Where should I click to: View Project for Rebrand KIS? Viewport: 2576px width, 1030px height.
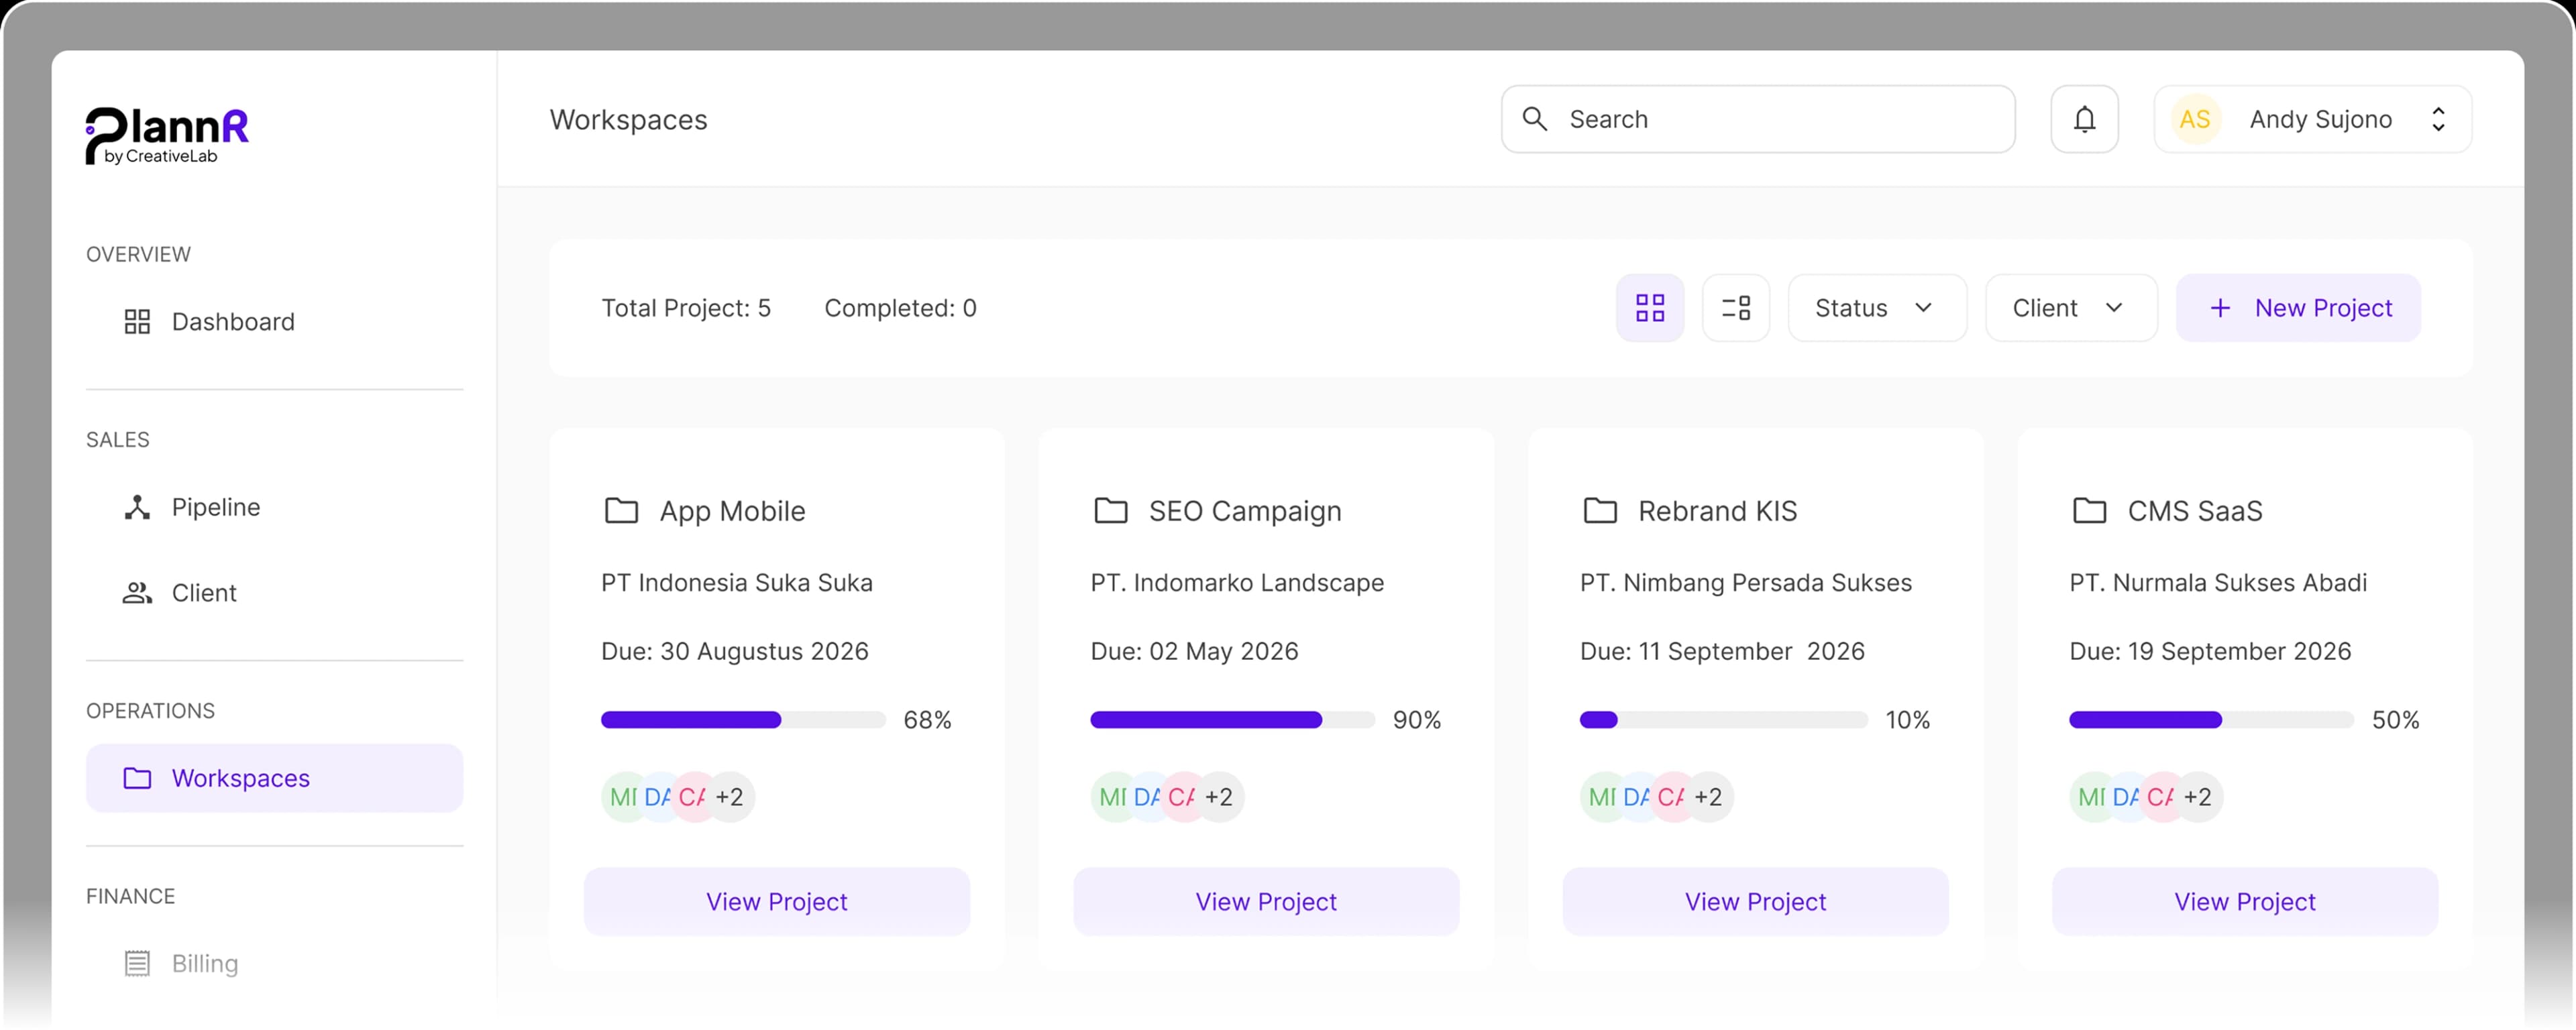[x=1755, y=902]
